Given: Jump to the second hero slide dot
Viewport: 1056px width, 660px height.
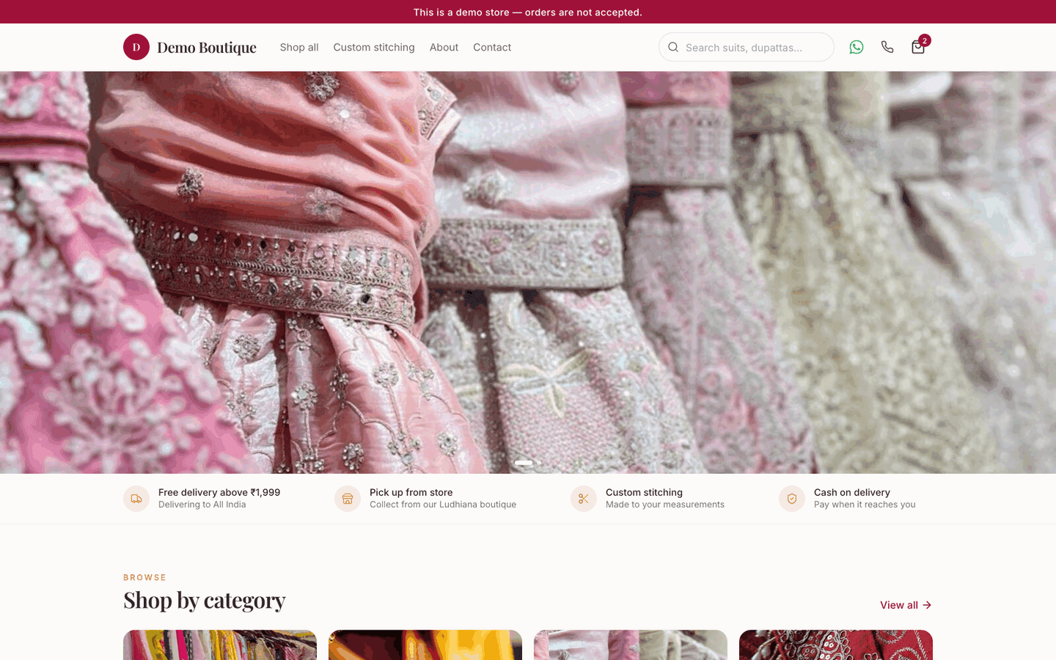Looking at the screenshot, I should 538,463.
